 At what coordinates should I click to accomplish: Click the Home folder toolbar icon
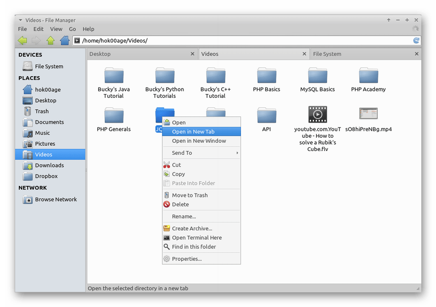(64, 41)
